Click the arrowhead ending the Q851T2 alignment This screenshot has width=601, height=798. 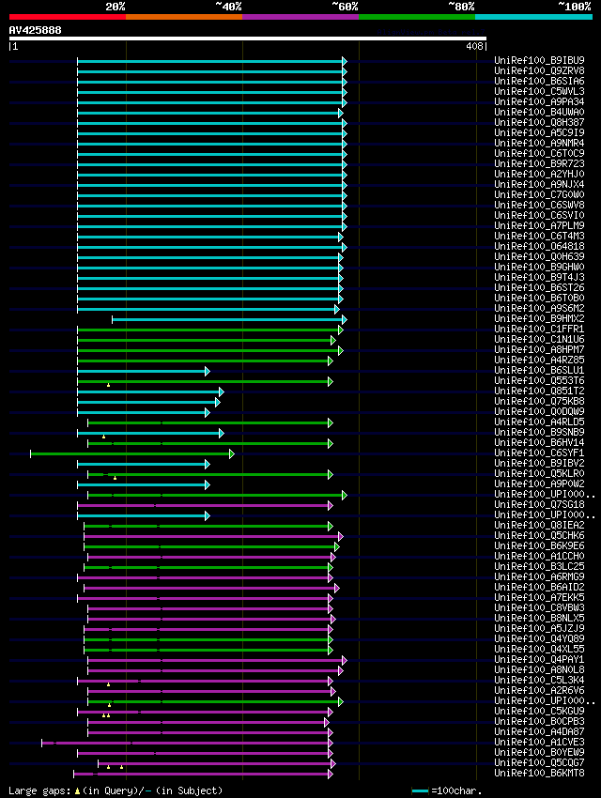pyautogui.click(x=222, y=391)
